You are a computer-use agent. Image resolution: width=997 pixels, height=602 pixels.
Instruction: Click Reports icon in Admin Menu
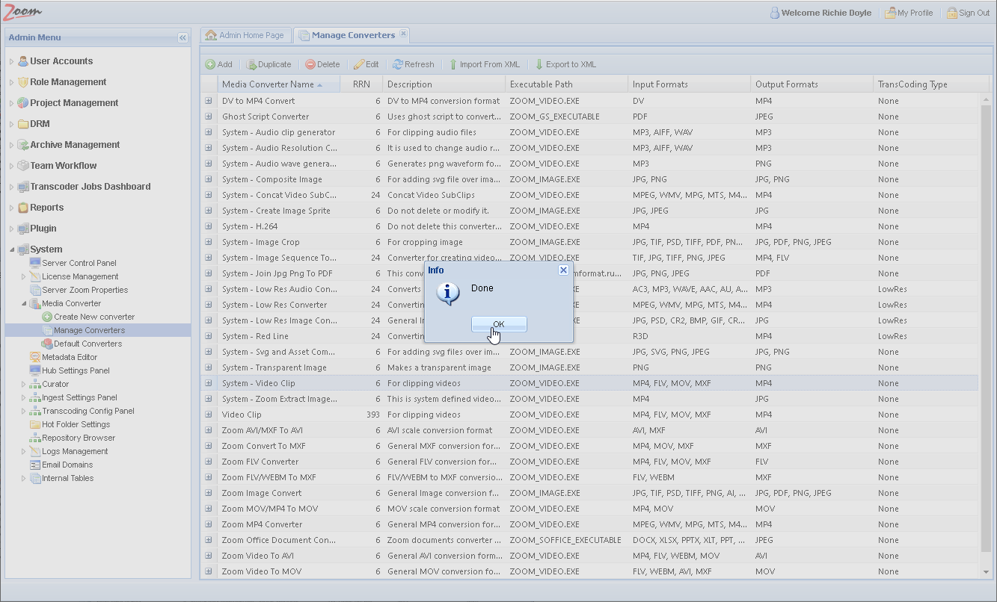tap(23, 208)
